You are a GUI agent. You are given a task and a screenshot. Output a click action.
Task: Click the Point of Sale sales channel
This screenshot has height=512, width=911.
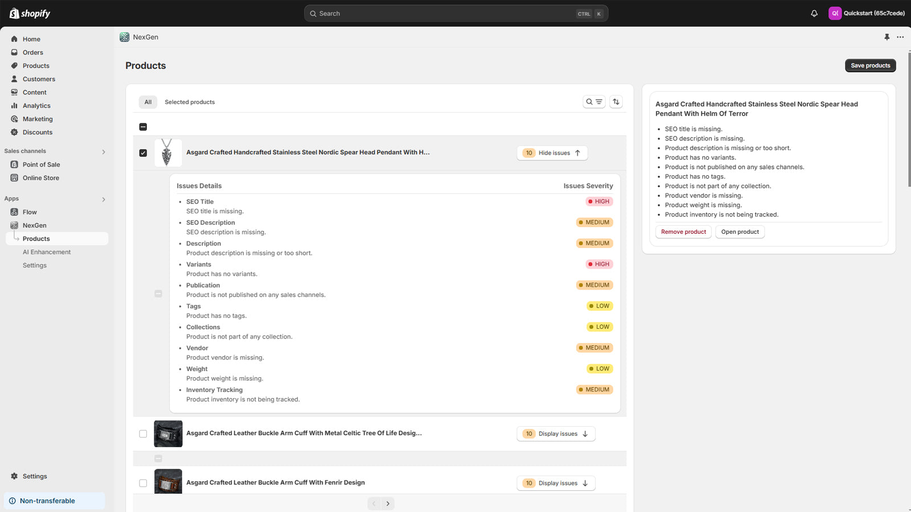pyautogui.click(x=41, y=164)
